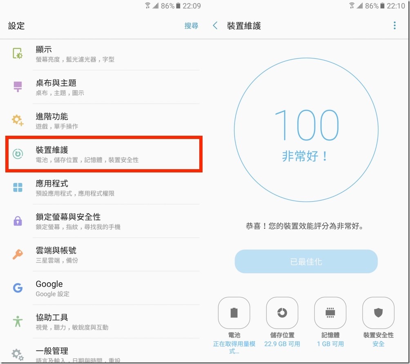Open the 電池 battery icon

pyautogui.click(x=234, y=313)
